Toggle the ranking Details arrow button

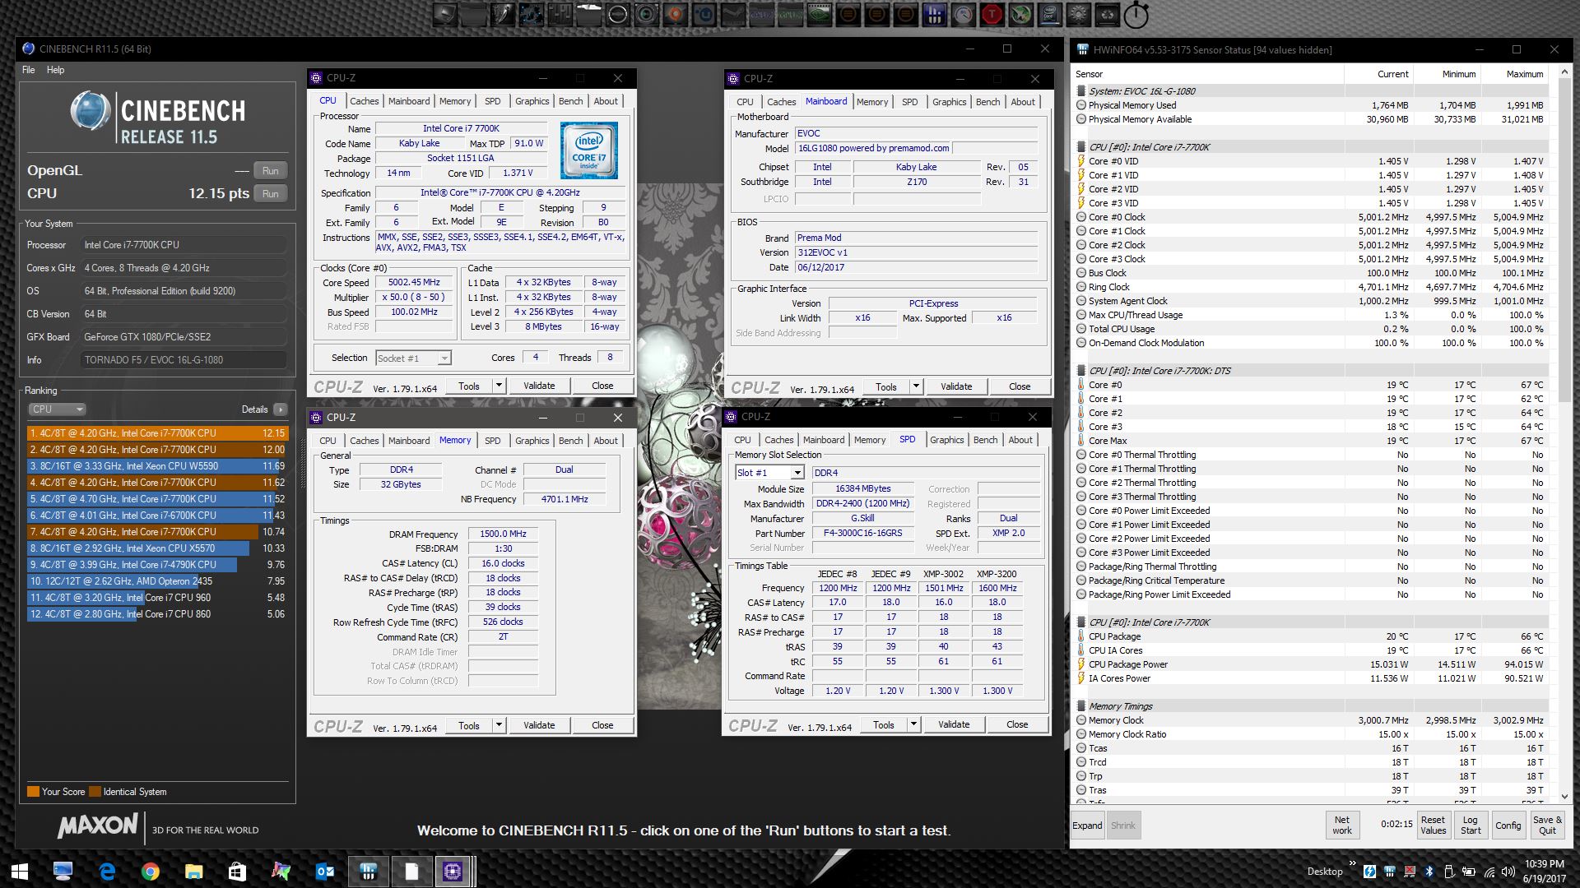[281, 409]
